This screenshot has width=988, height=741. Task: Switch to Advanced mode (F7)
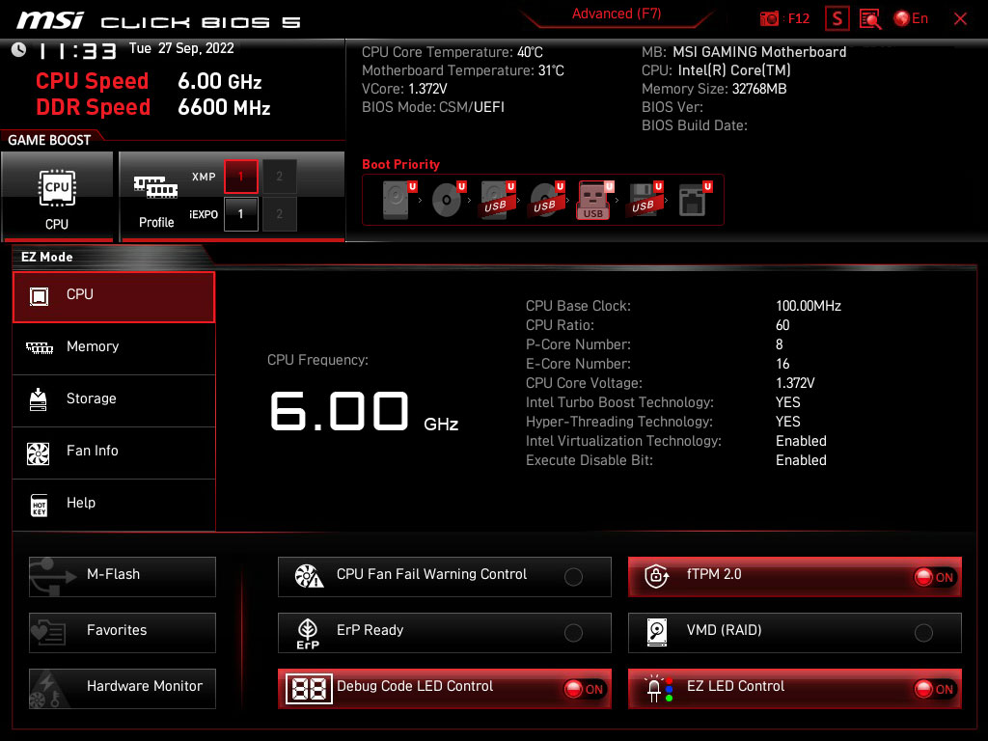click(x=617, y=14)
